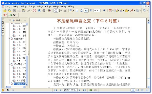Open the 高级 Advanced menu
The image size is (152, 94).
(55, 7)
